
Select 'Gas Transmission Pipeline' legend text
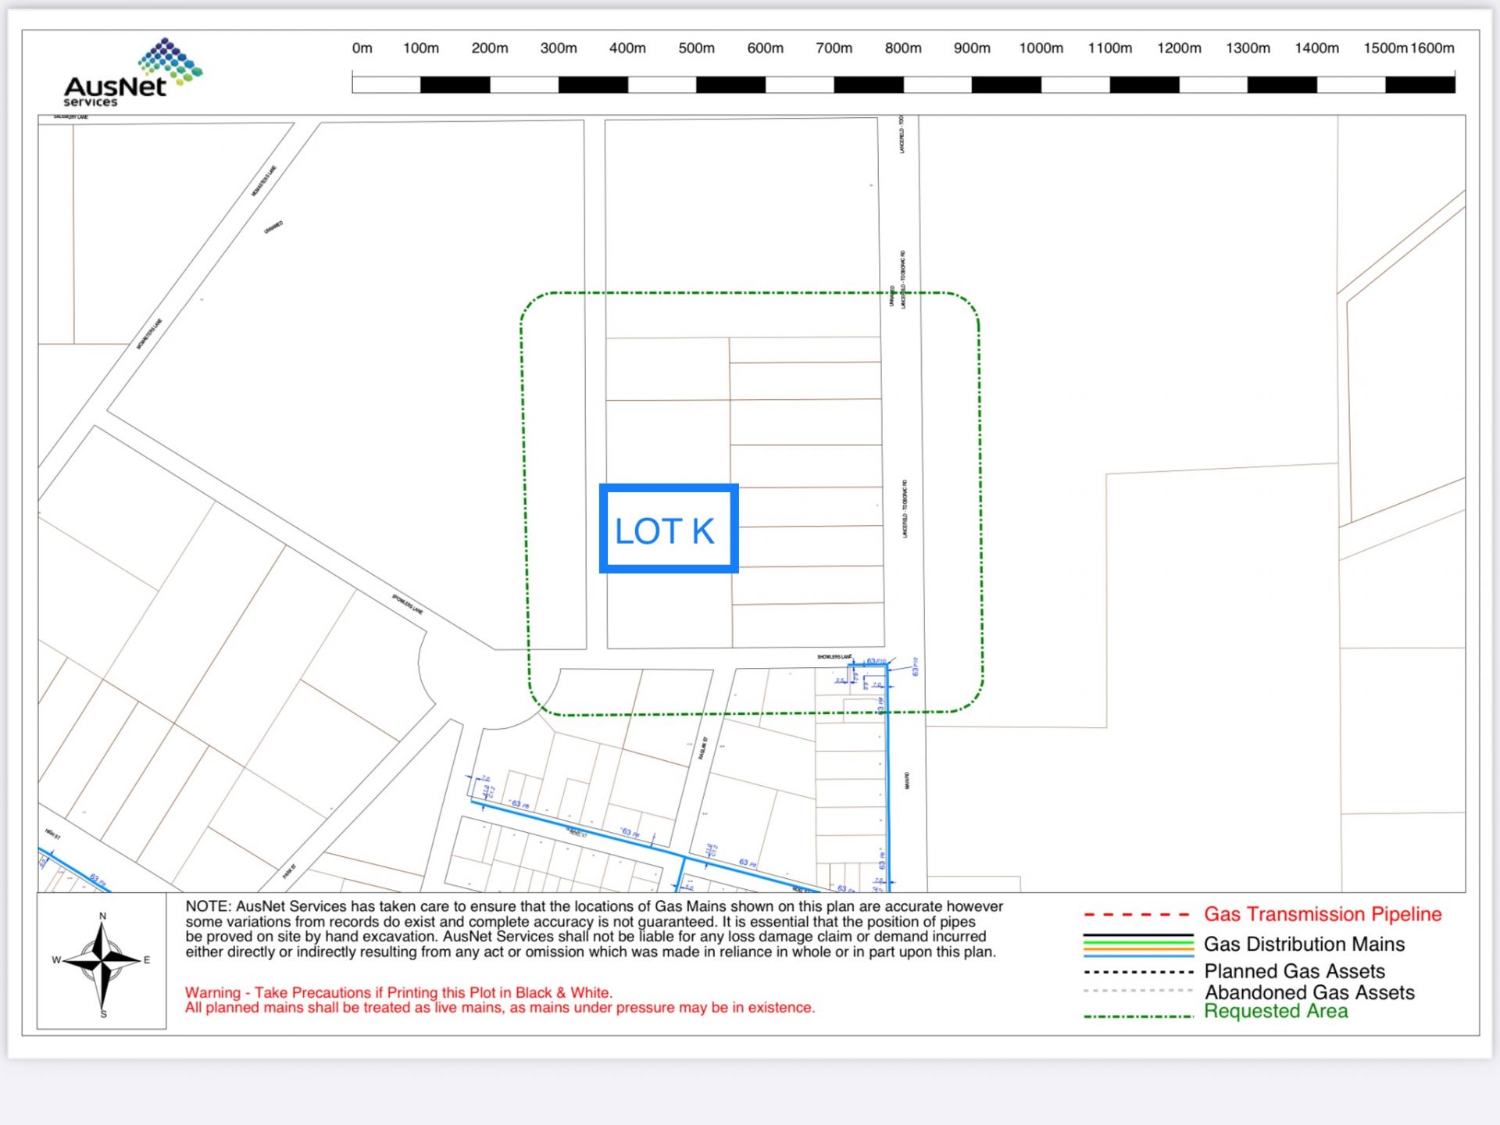tap(1323, 914)
